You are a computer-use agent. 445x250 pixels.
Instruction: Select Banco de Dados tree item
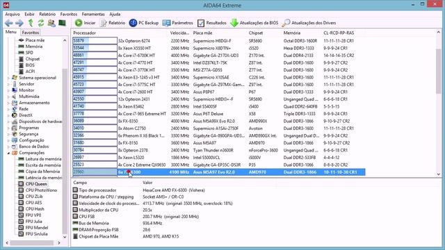34,147
